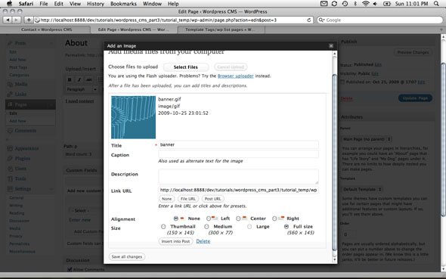Open custom field Select dropdown

85,210
